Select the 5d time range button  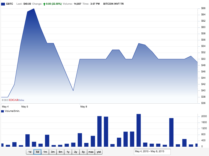tap(37, 152)
